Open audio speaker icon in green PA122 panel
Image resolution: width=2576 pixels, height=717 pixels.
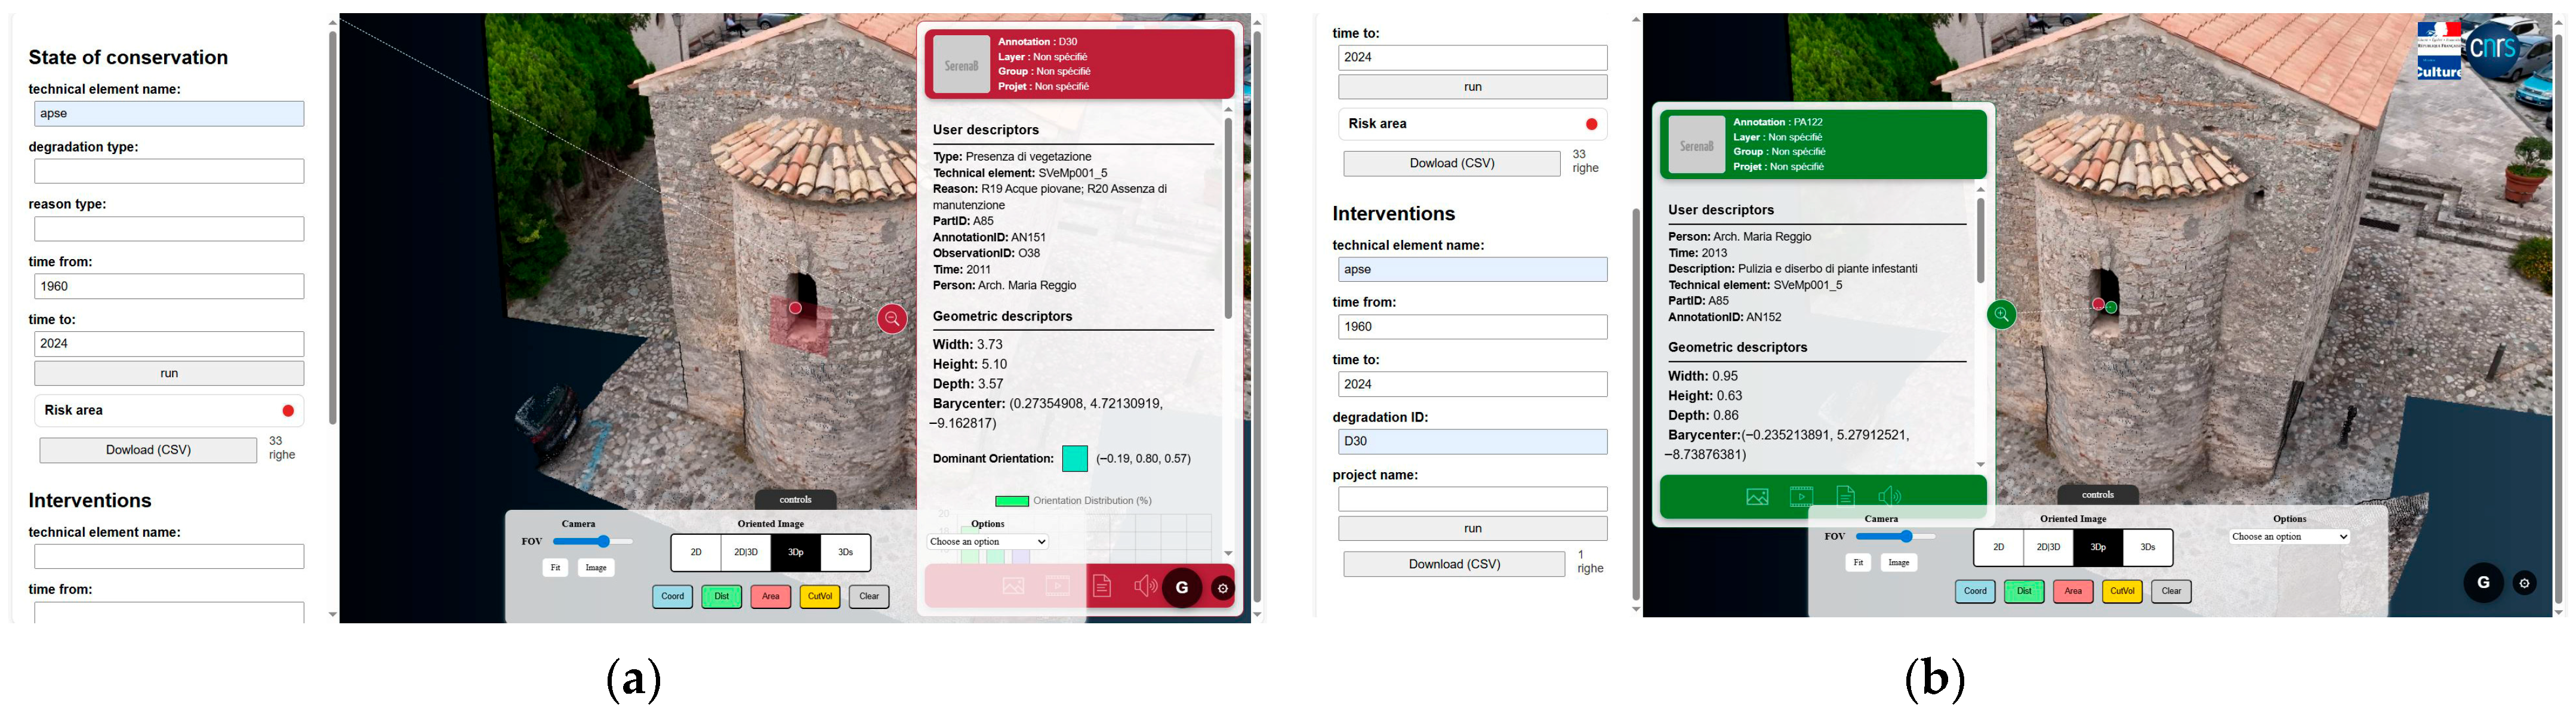1889,496
